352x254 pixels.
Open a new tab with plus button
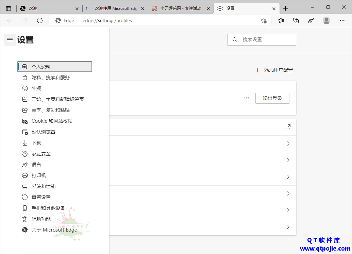(285, 9)
